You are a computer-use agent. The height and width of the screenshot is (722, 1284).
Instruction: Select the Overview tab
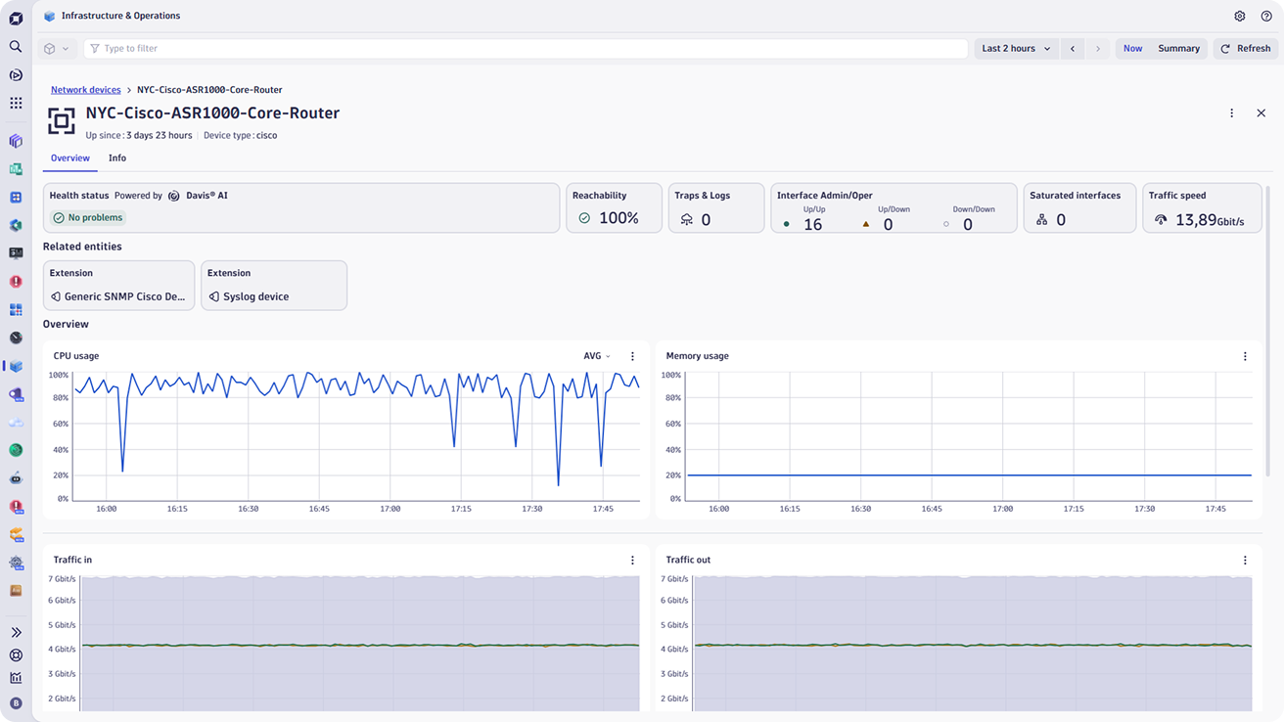69,158
